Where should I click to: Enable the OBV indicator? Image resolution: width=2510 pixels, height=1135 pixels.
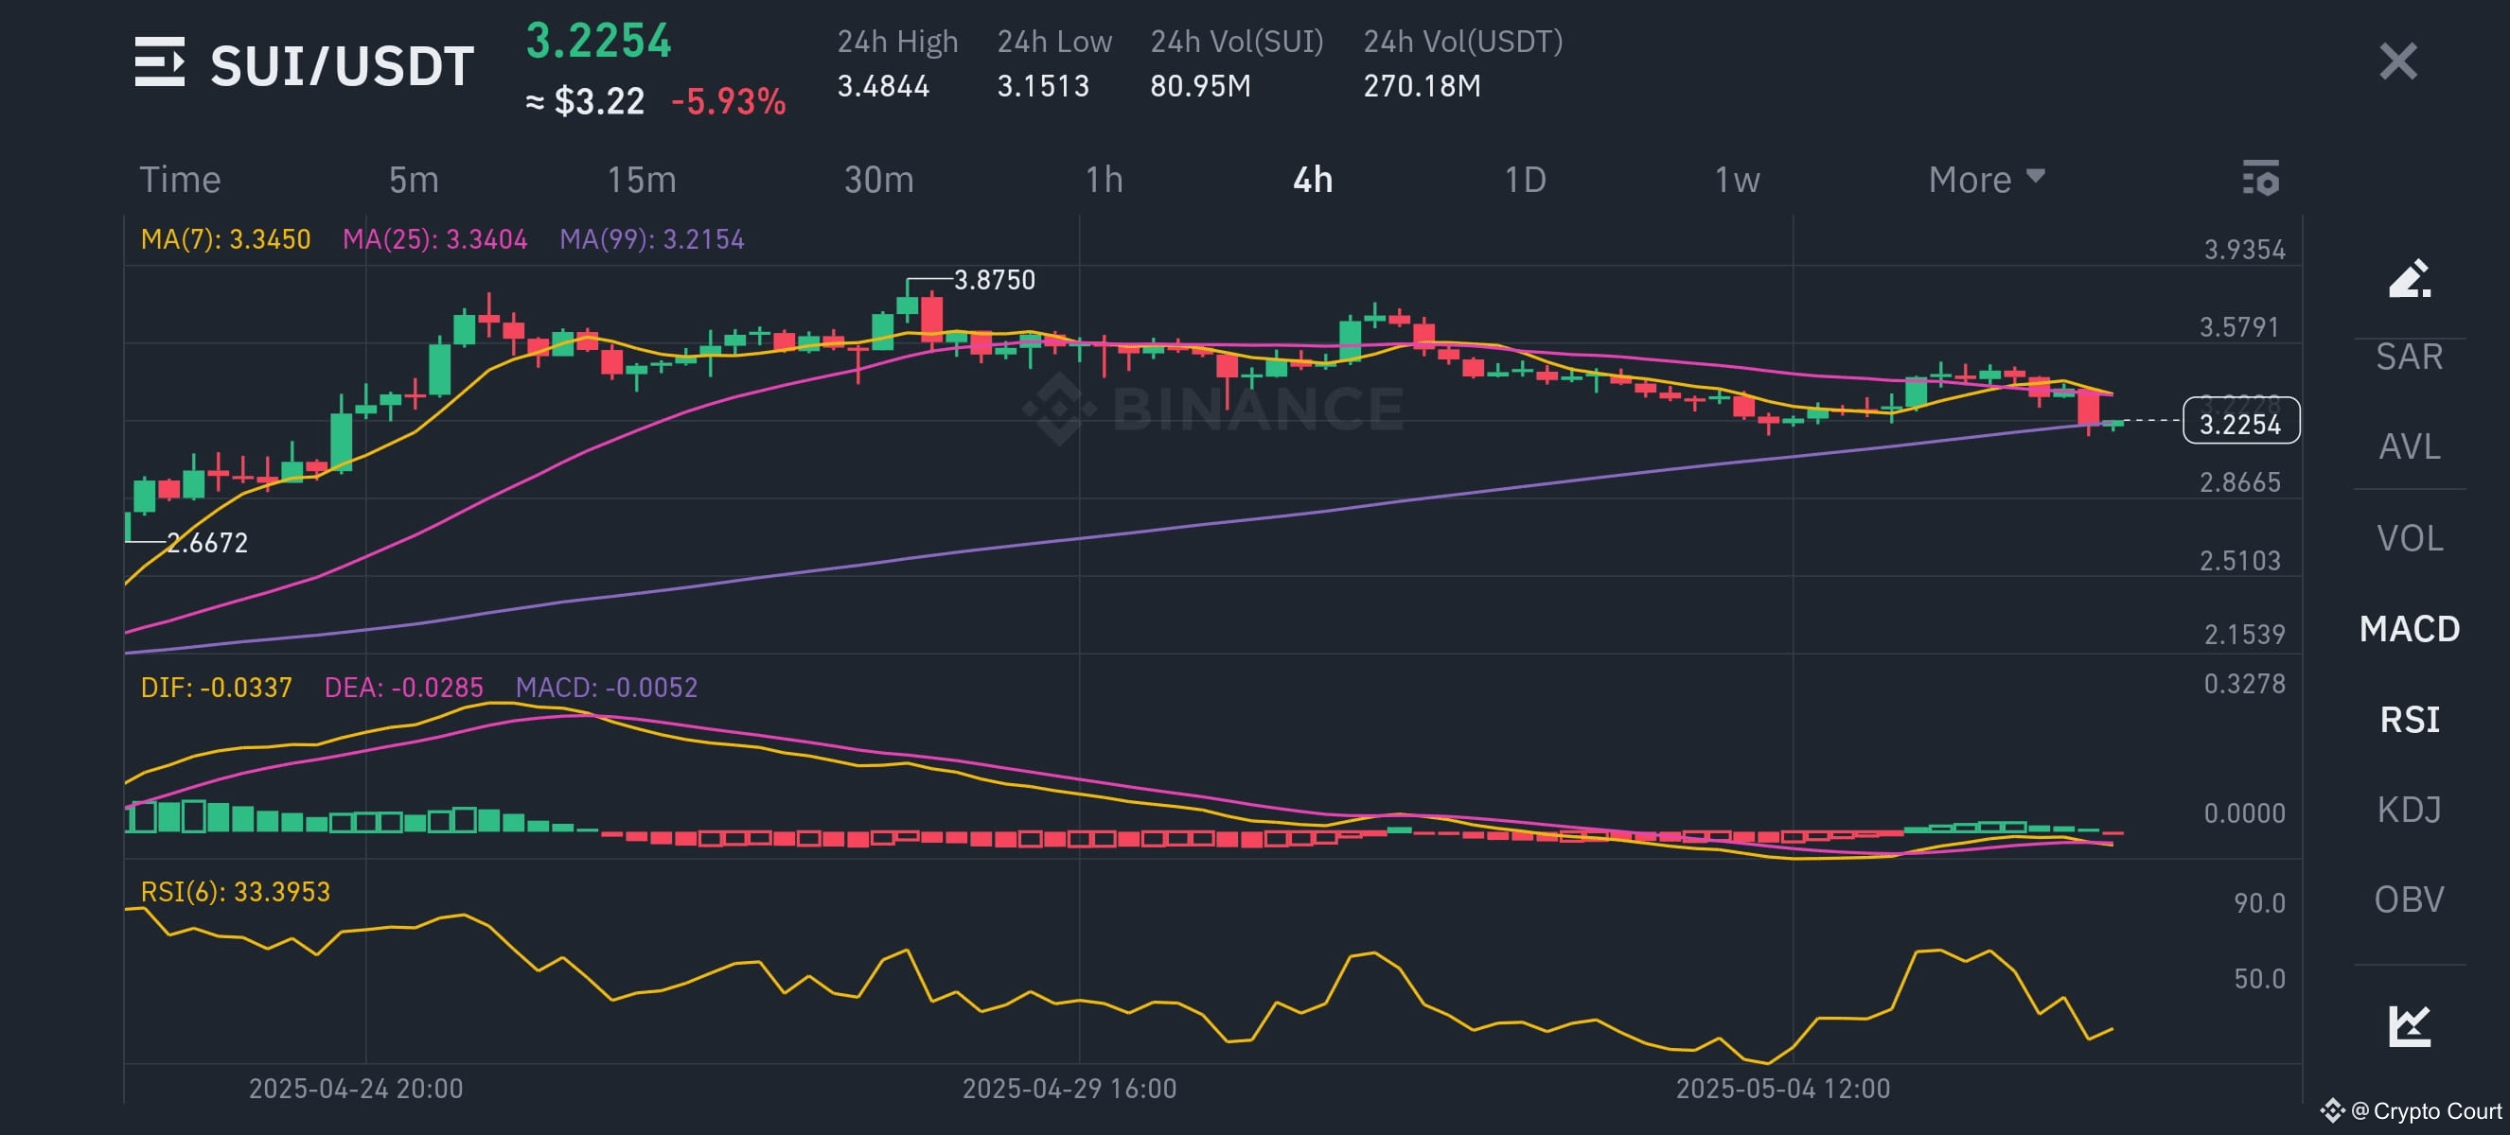(2409, 899)
